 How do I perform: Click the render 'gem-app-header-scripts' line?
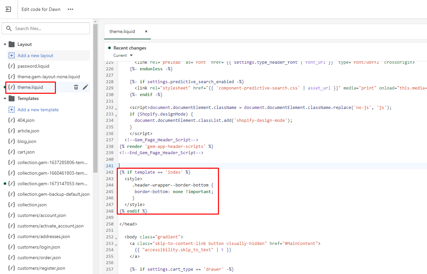tap(166, 146)
